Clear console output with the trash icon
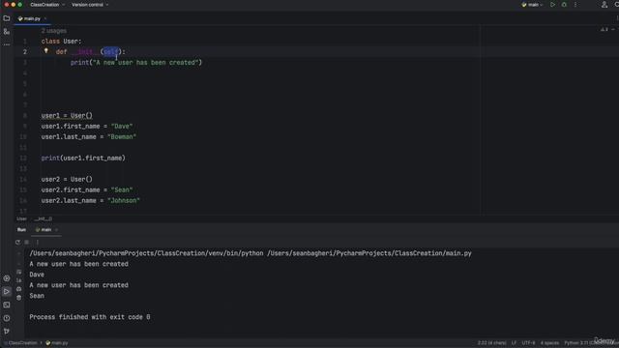The image size is (619, 348). (x=19, y=298)
